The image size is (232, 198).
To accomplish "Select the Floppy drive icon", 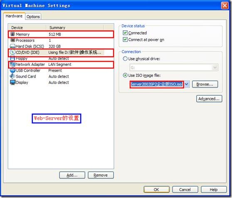I will (12, 58).
